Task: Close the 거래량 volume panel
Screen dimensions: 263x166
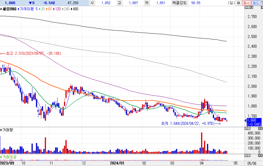Action: point(262,128)
